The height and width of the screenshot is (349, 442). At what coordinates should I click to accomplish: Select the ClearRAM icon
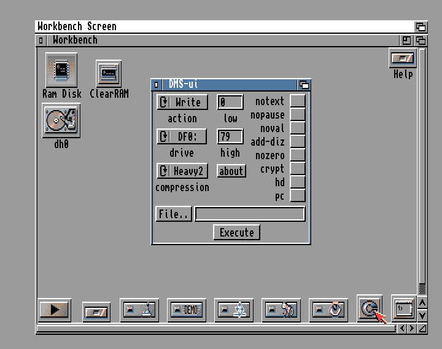pos(109,74)
